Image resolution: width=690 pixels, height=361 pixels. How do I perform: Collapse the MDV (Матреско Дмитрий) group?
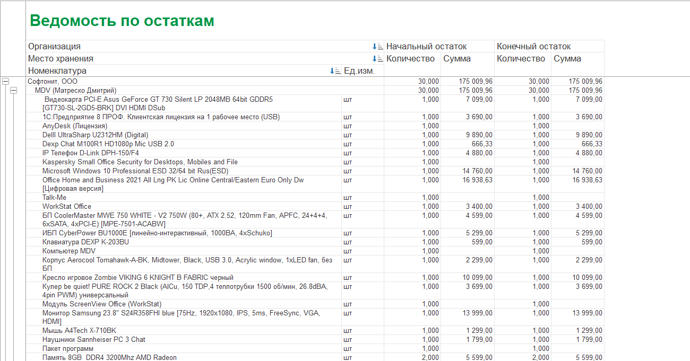[15, 91]
